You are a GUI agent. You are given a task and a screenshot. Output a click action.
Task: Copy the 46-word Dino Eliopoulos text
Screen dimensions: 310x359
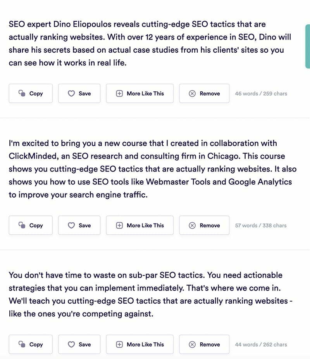tap(31, 93)
